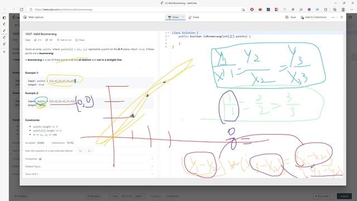Open the Draw pen options dropdown arrow
Screen dimensions: 357x201
[183, 17]
